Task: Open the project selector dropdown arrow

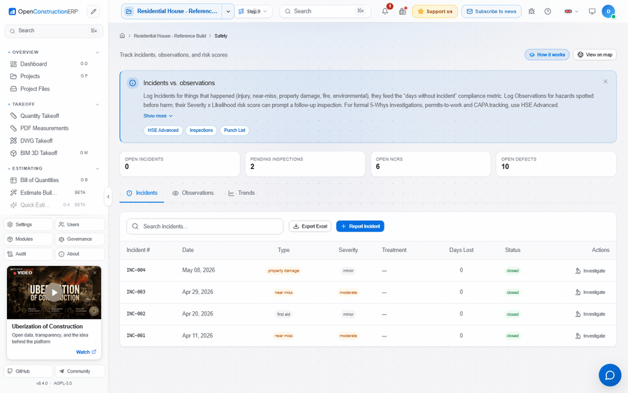Action: [x=228, y=11]
